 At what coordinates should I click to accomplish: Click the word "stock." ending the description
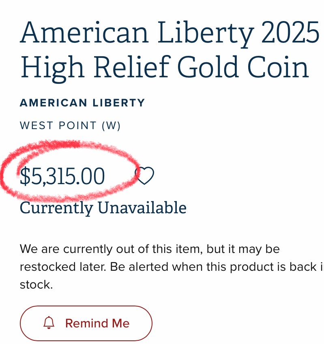36,285
